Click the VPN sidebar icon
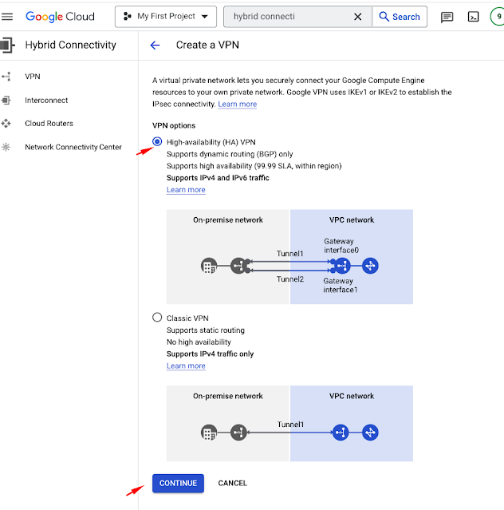This screenshot has height=510, width=504. pyautogui.click(x=6, y=77)
